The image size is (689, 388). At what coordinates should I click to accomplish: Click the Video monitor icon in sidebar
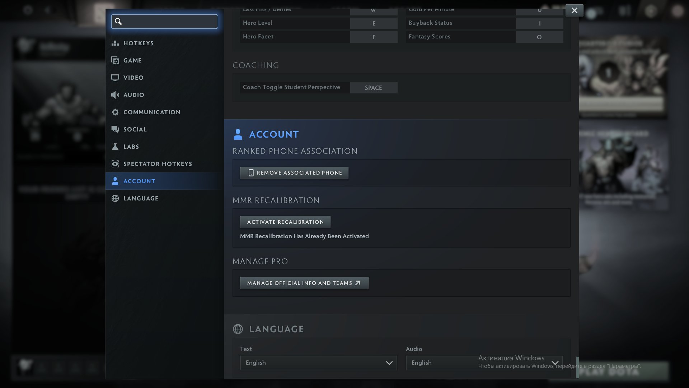[x=115, y=78]
